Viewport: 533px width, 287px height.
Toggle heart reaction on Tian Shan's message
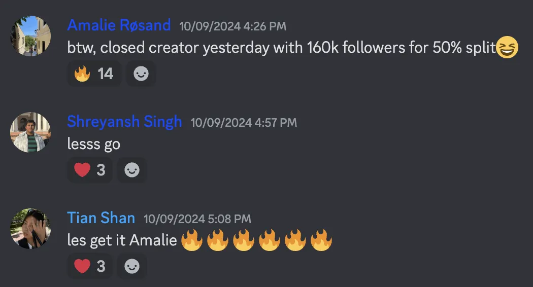90,266
